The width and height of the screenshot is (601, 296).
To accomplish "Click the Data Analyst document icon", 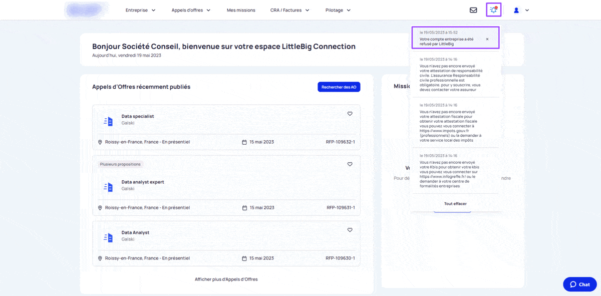I will [x=108, y=237].
